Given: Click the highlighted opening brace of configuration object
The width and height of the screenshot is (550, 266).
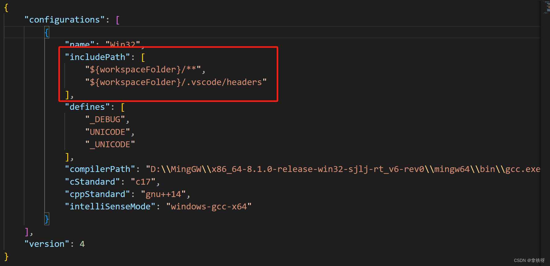Looking at the screenshot, I should pos(47,32).
